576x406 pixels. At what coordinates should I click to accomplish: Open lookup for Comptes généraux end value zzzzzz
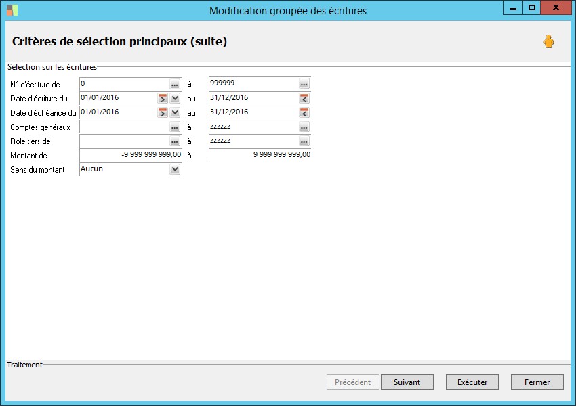(304, 127)
